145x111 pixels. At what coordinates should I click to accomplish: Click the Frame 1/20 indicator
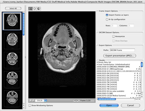[86, 101]
